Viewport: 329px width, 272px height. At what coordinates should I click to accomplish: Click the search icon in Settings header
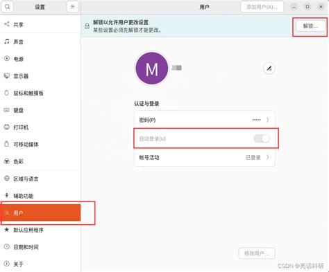(x=7, y=7)
